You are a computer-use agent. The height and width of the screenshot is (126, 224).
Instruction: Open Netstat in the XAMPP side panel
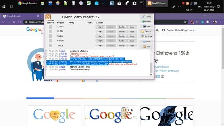pyautogui.click(x=146, y=21)
